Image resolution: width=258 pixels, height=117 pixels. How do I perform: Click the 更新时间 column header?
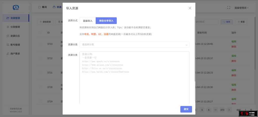pyautogui.click(x=202, y=33)
